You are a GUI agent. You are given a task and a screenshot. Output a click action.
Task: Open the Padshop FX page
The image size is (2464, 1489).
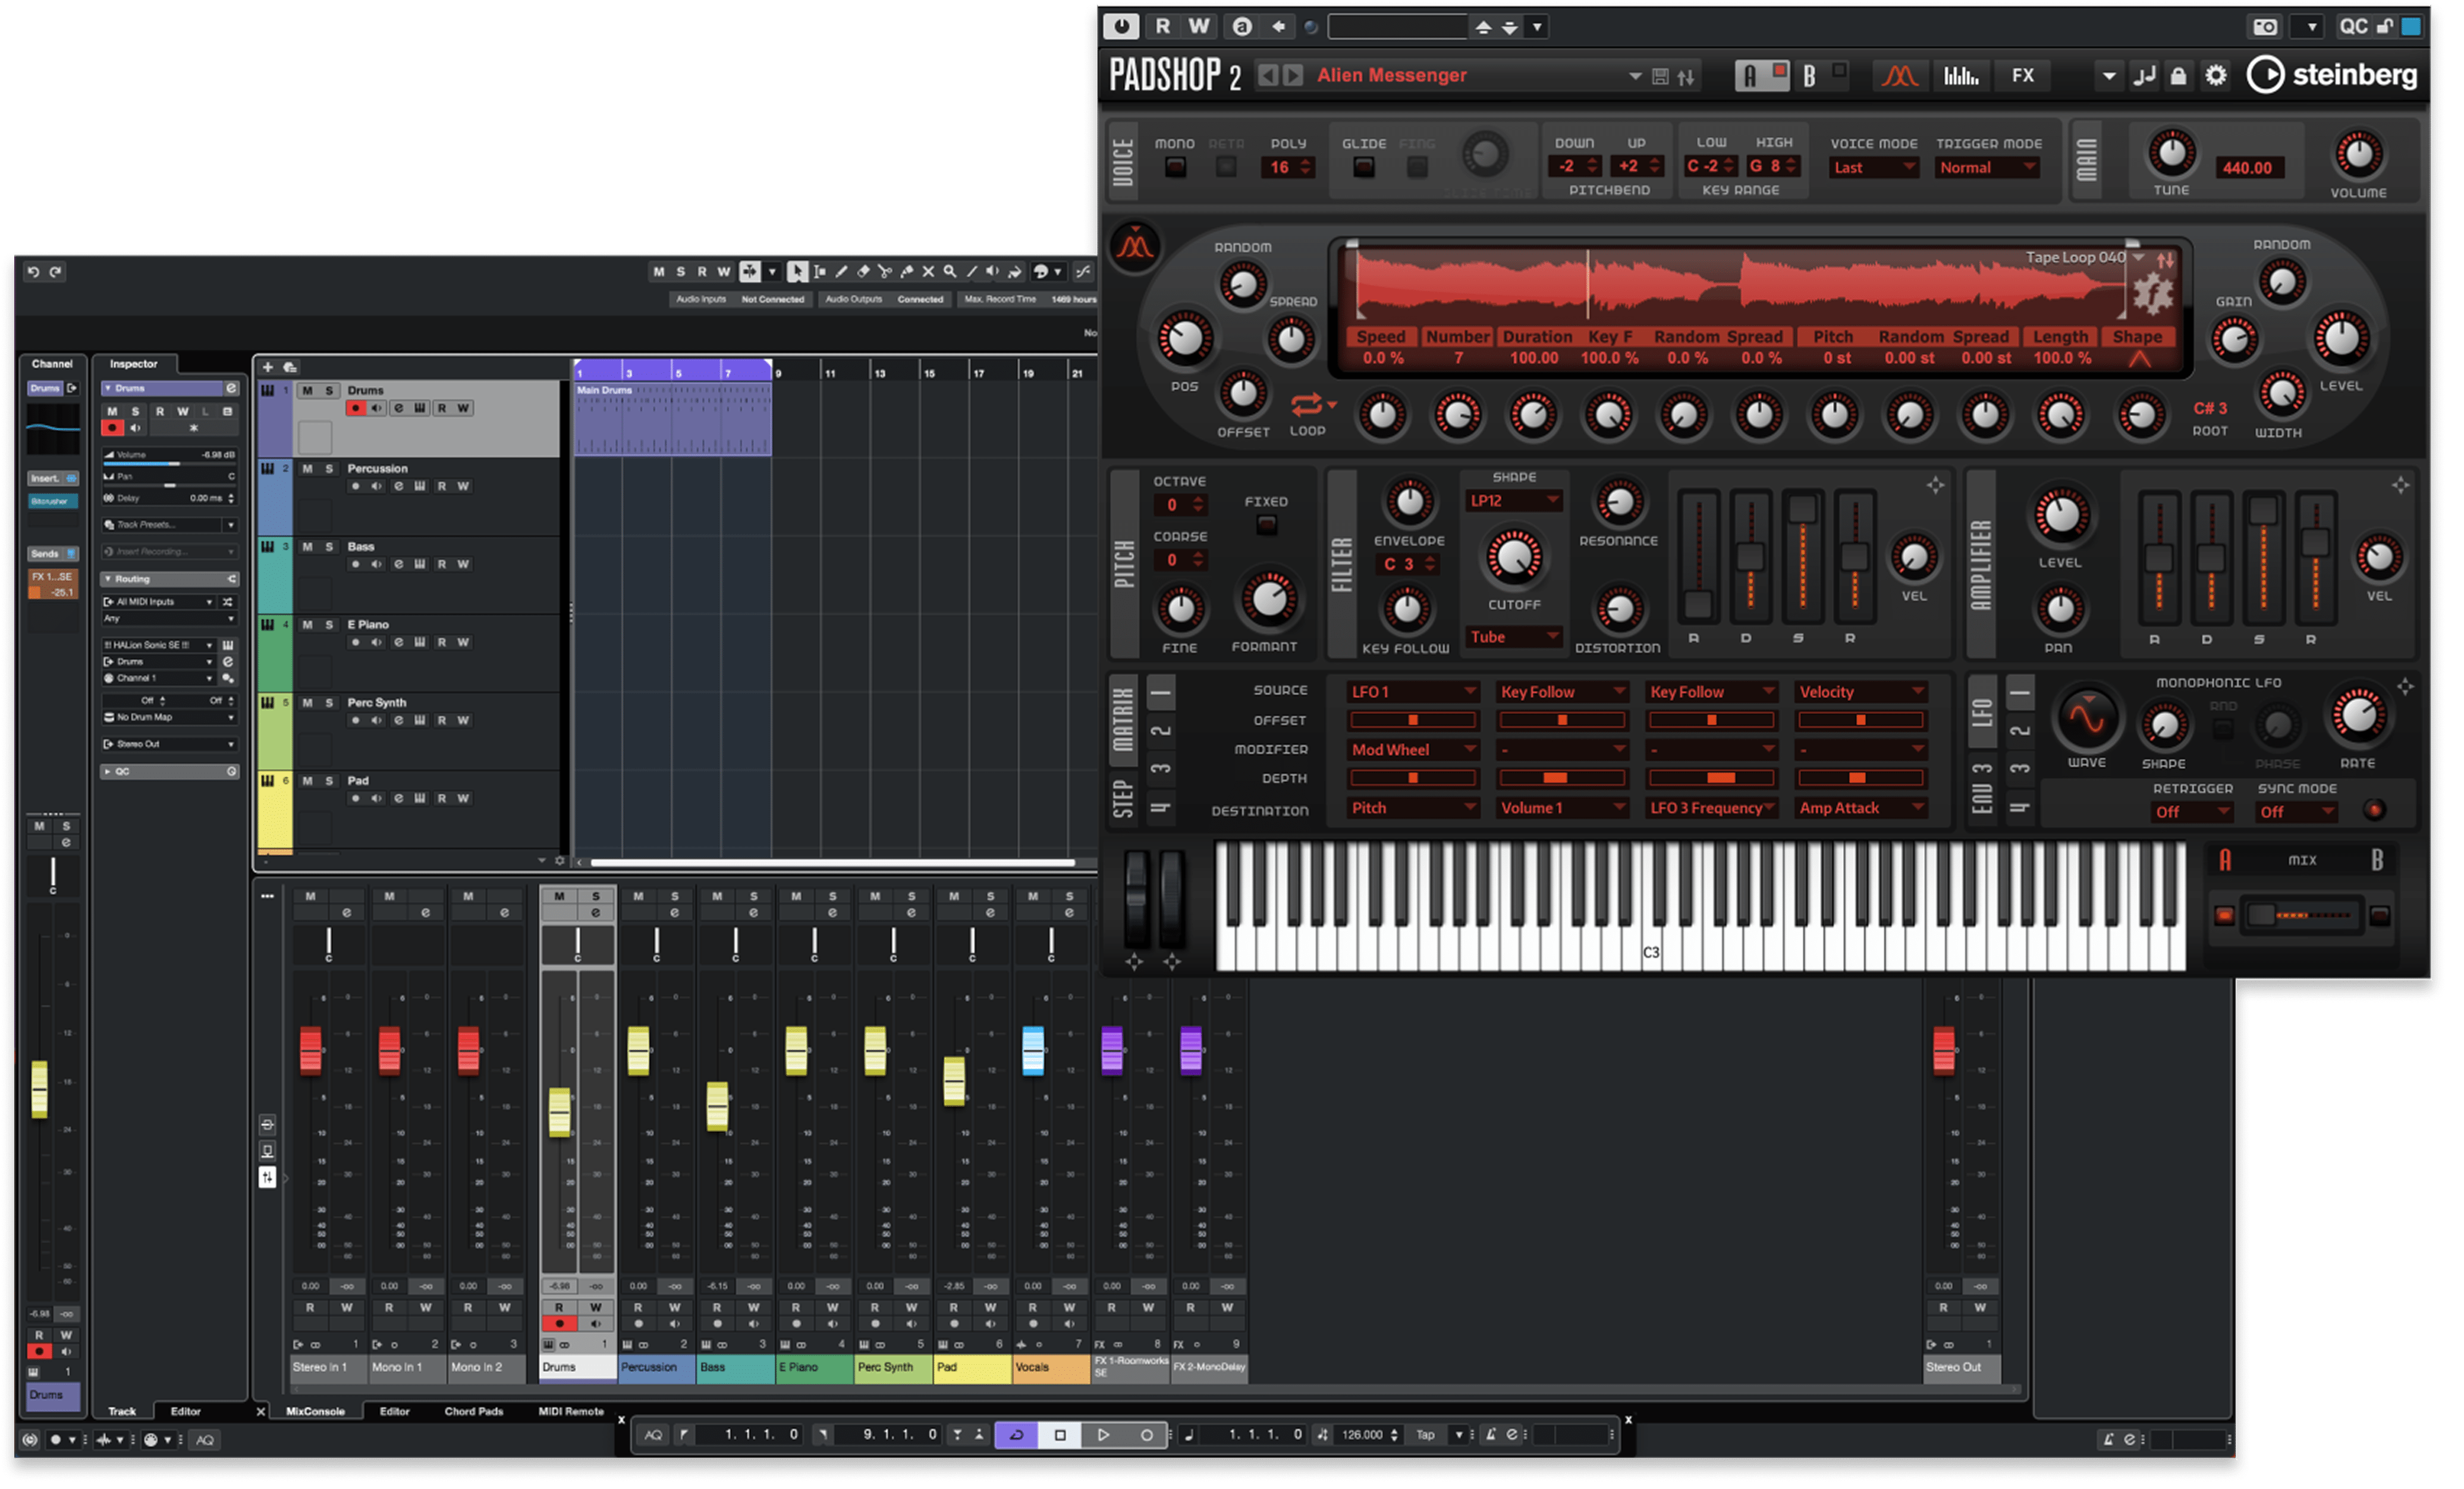tap(2023, 76)
